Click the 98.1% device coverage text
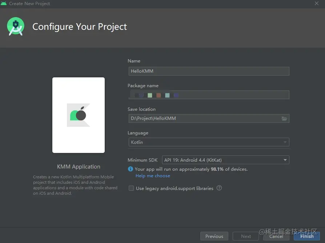This screenshot has width=325, height=243. (217, 169)
